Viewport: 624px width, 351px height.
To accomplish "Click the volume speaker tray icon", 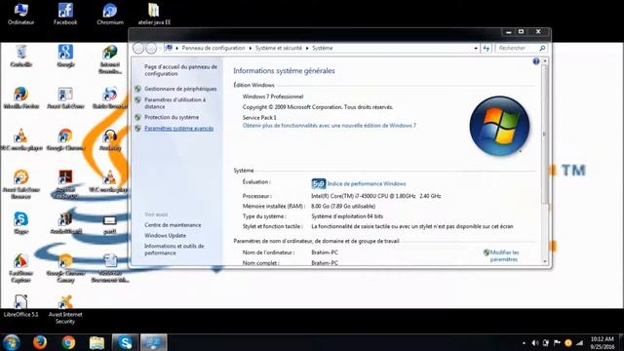I will point(535,342).
